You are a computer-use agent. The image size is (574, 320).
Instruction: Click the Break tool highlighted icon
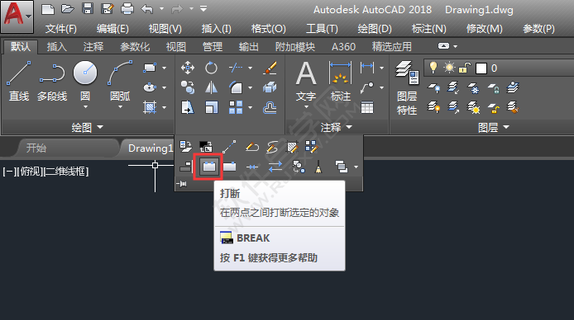click(208, 167)
